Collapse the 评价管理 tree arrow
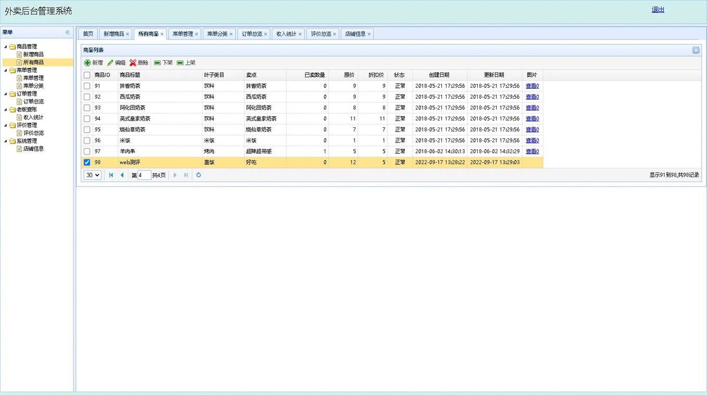 6,125
